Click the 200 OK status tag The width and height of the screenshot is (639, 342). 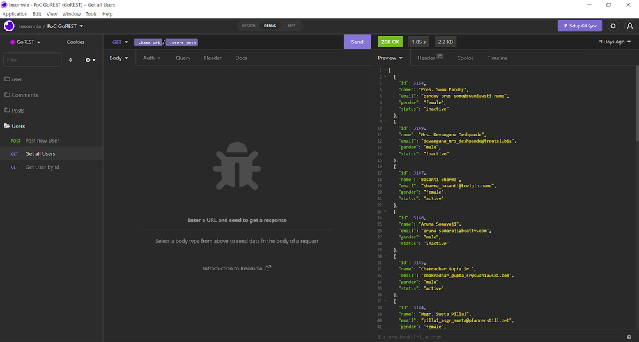coord(390,42)
